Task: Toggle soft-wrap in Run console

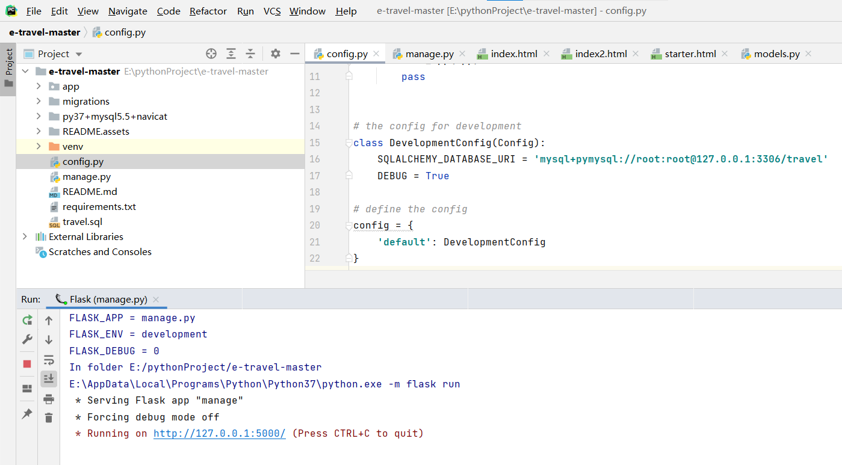Action: [x=49, y=360]
